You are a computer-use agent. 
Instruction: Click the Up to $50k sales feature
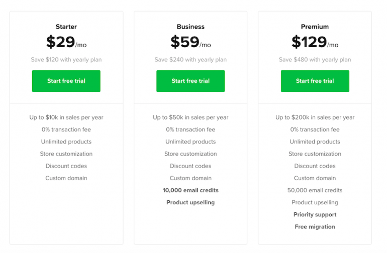190,117
